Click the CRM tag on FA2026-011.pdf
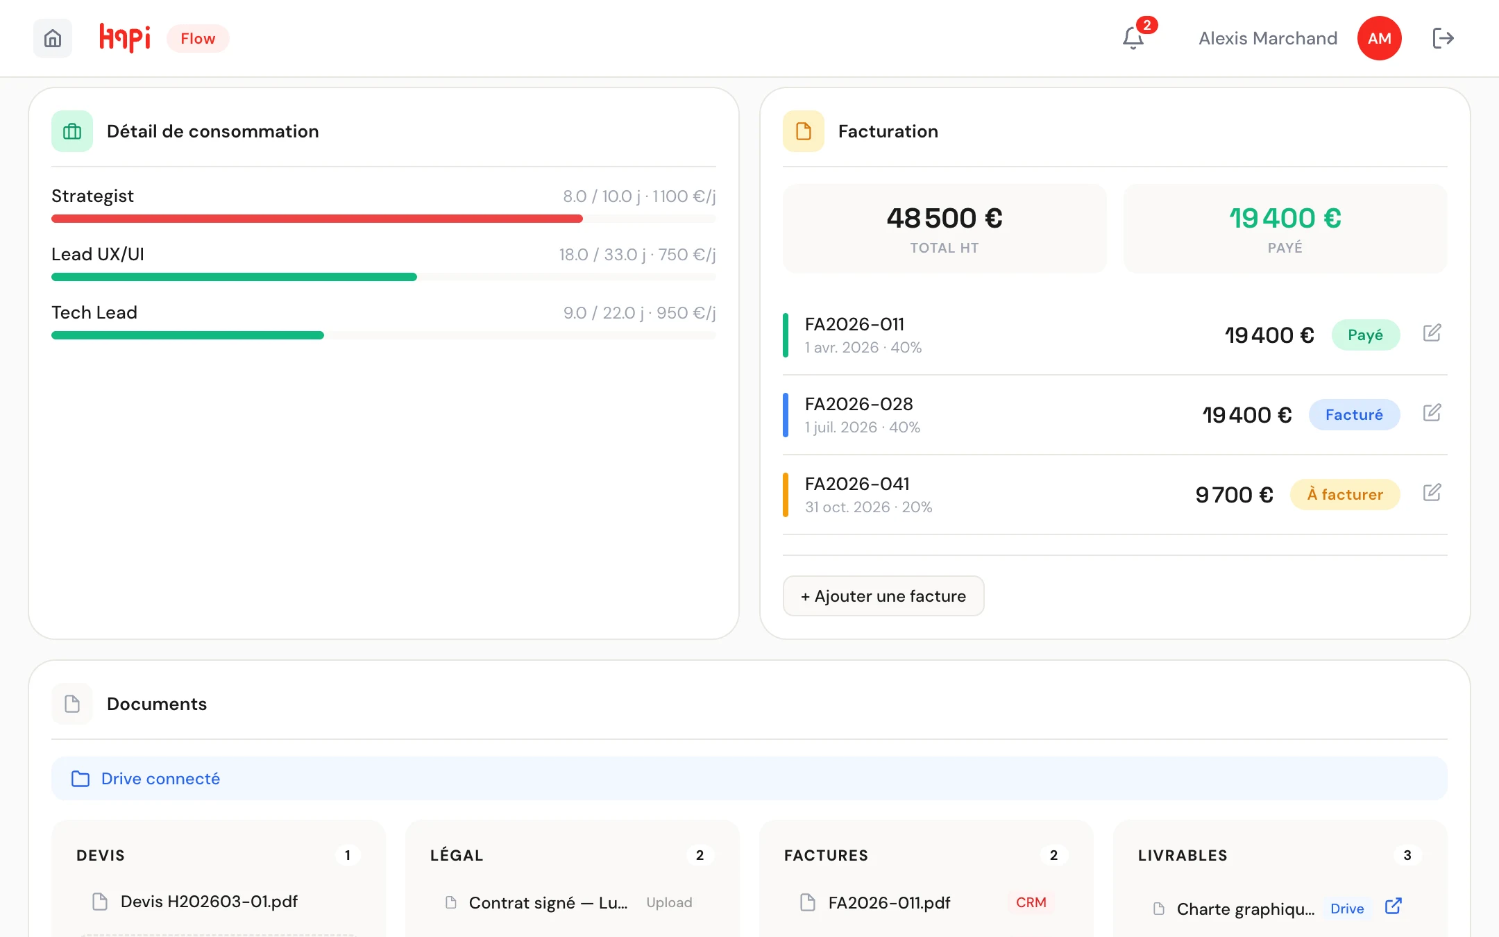Screen dimensions: 1499x937 (x=1031, y=902)
